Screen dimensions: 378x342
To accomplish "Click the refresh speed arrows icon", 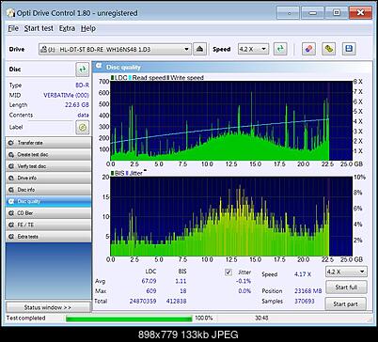I will click(x=280, y=49).
